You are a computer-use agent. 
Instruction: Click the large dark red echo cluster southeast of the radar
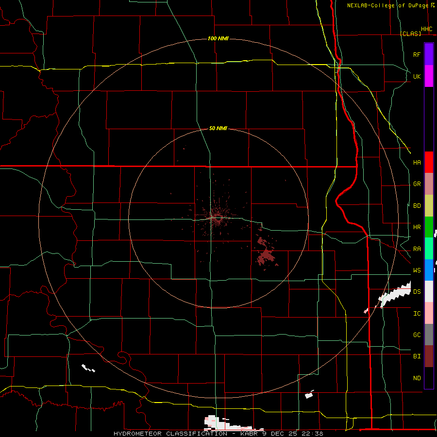click(x=265, y=256)
